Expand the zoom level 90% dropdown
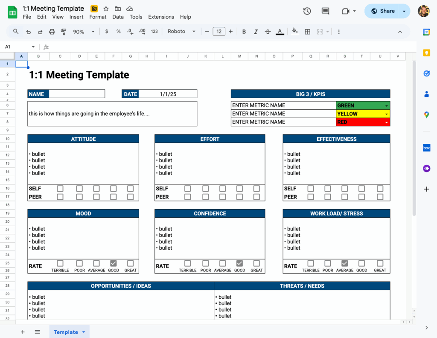The image size is (437, 338). click(82, 32)
